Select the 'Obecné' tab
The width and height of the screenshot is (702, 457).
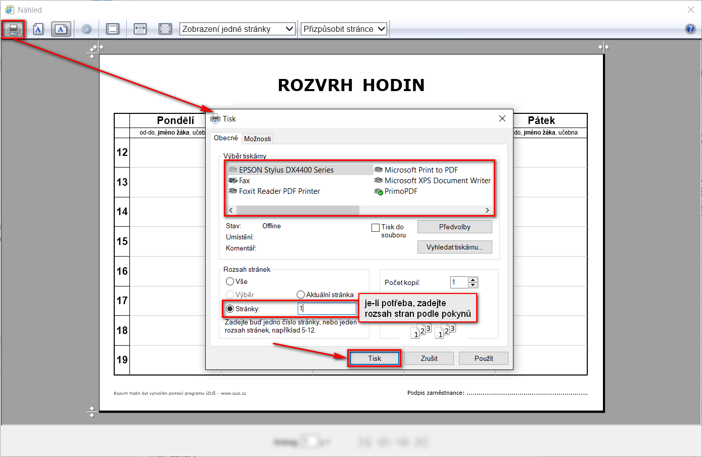click(225, 138)
